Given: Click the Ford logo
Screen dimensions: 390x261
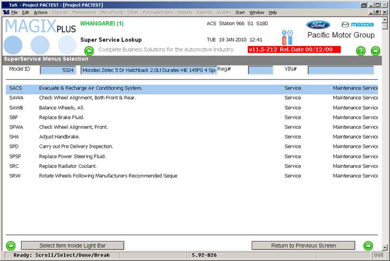Looking at the screenshot, I should (x=318, y=25).
